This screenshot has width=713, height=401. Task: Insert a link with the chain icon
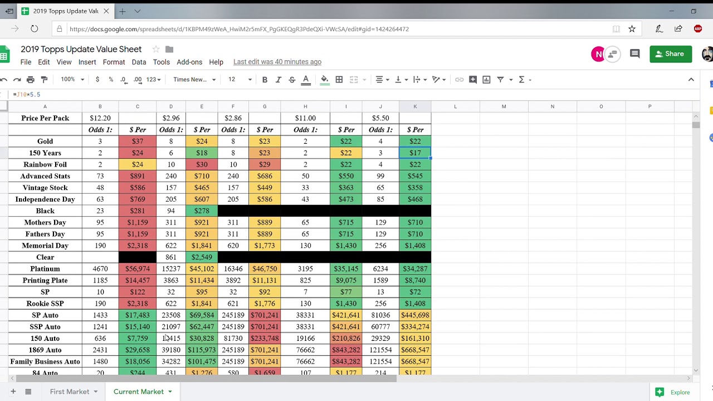click(459, 80)
